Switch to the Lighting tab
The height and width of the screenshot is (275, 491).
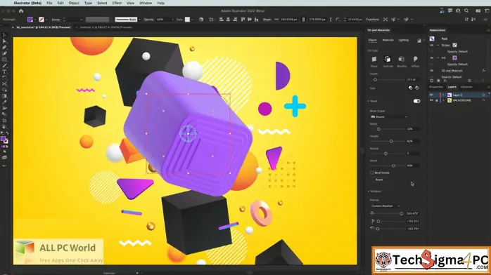(403, 40)
